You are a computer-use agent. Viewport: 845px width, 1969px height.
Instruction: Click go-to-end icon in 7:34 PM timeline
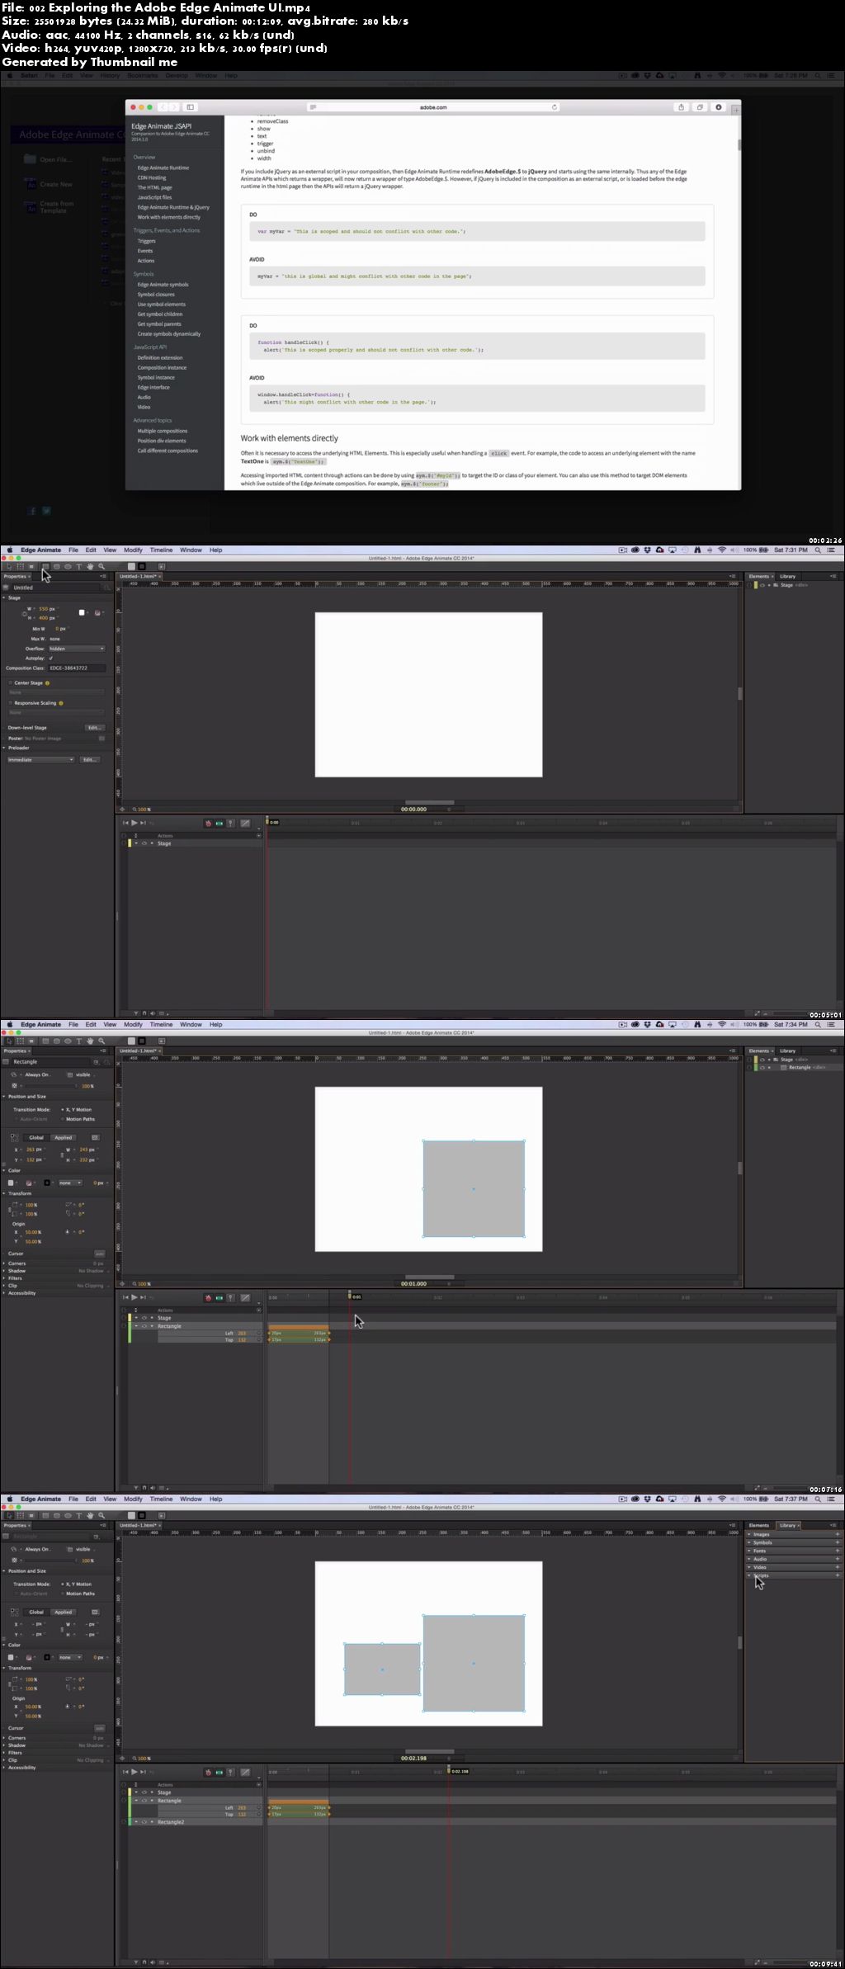tap(143, 1297)
